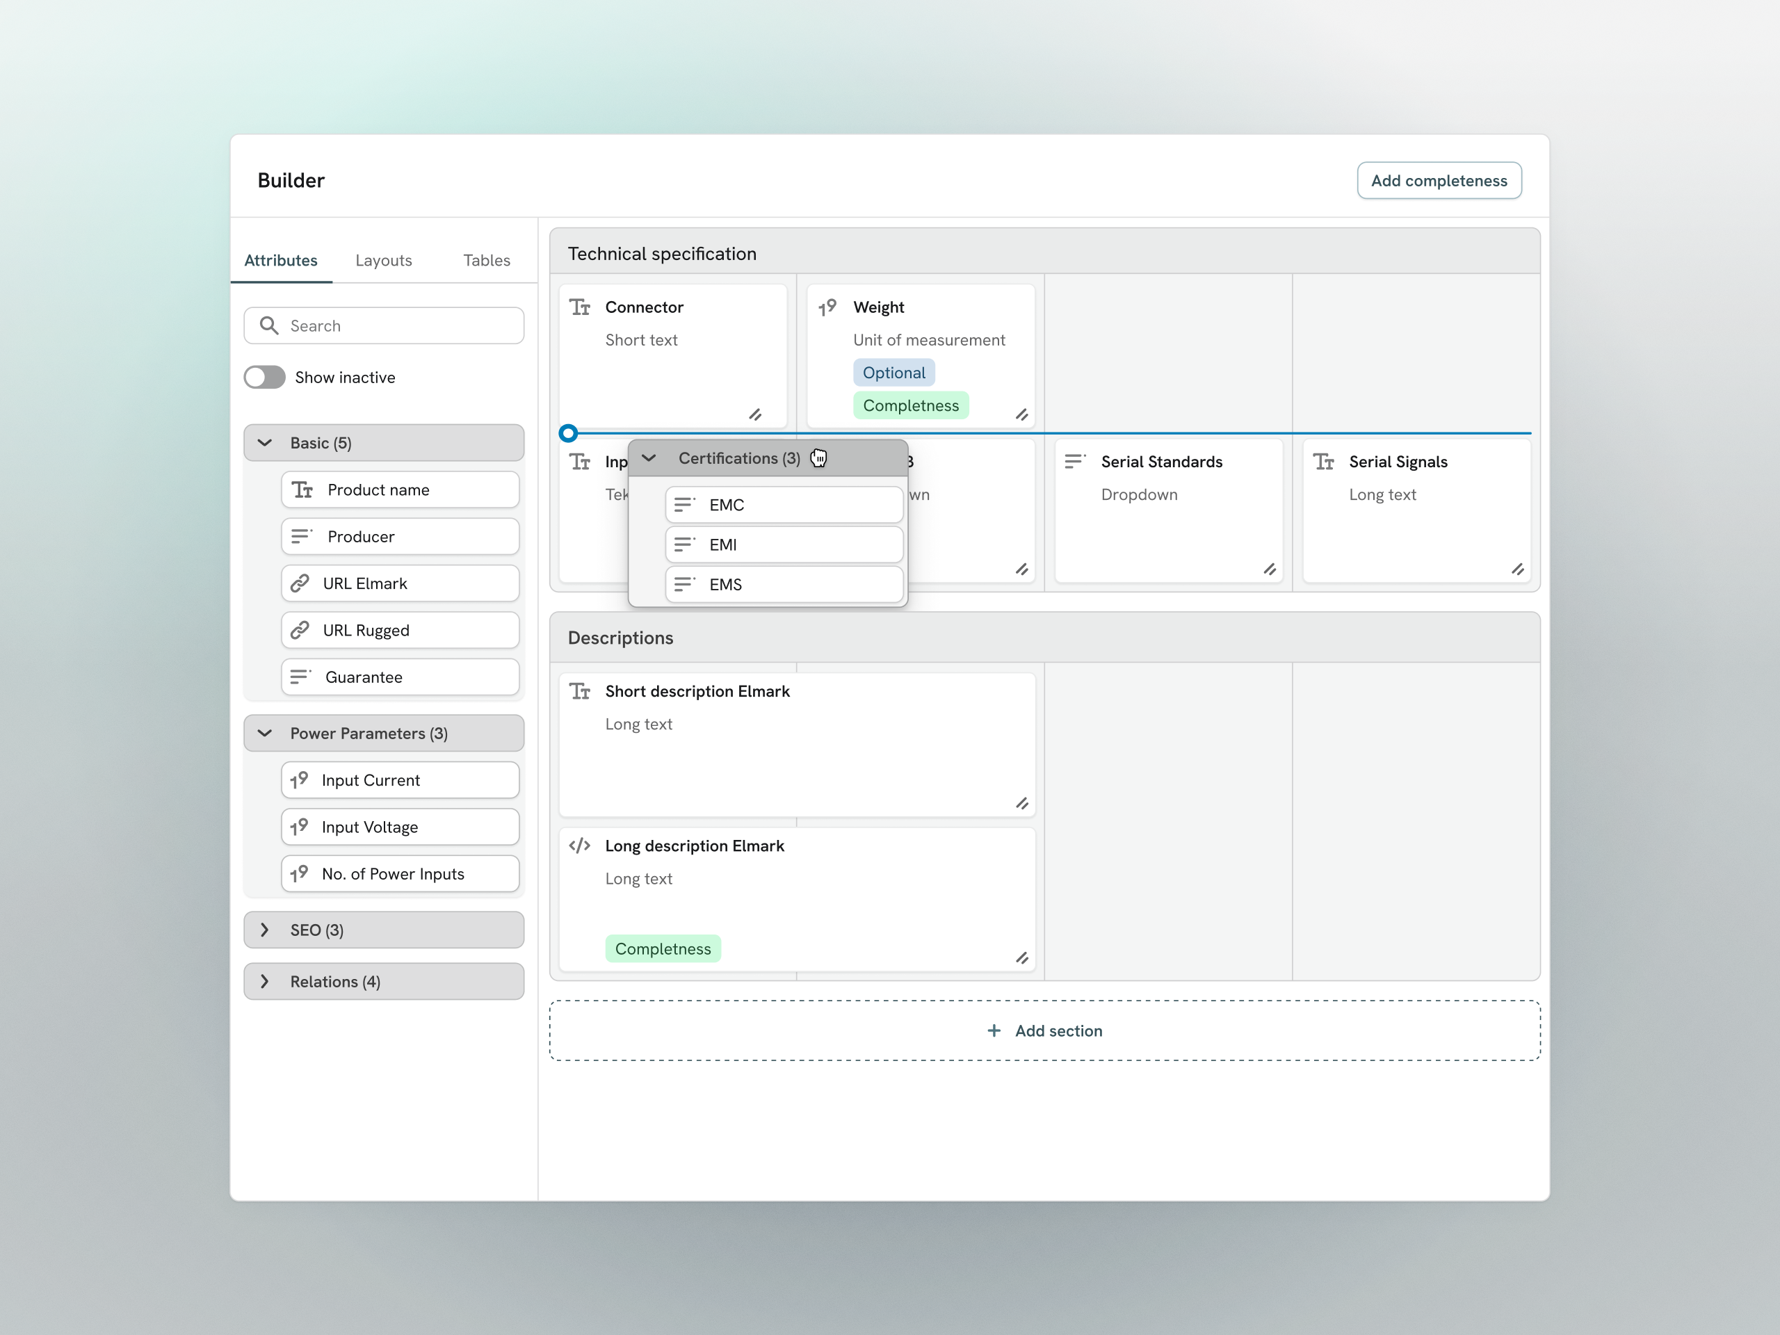This screenshot has width=1780, height=1335.
Task: Click the number icon beside Input Current
Action: (300, 779)
